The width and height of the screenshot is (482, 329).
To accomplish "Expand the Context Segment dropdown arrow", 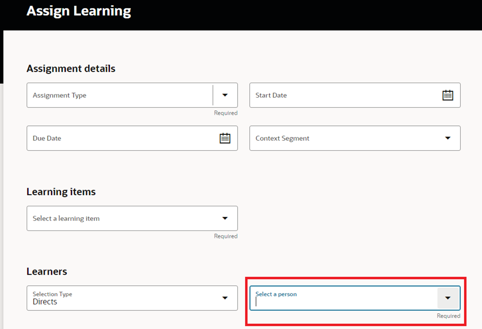I will click(x=447, y=138).
